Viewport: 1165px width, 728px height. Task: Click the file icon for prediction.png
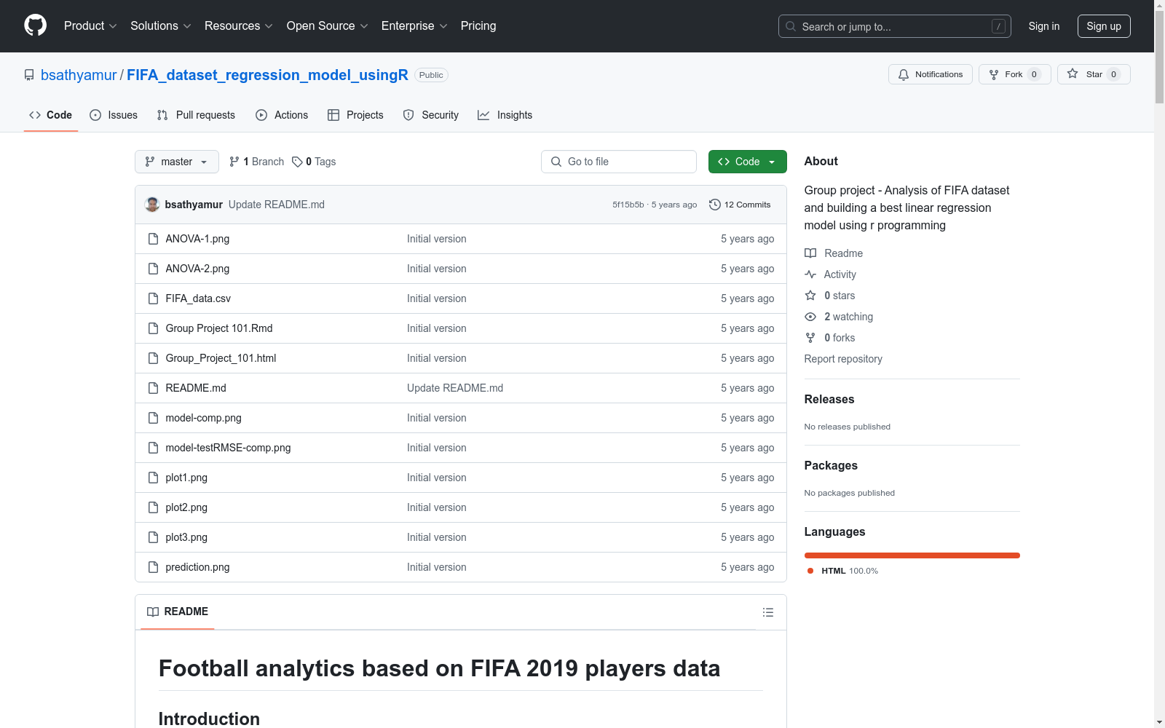click(x=153, y=567)
